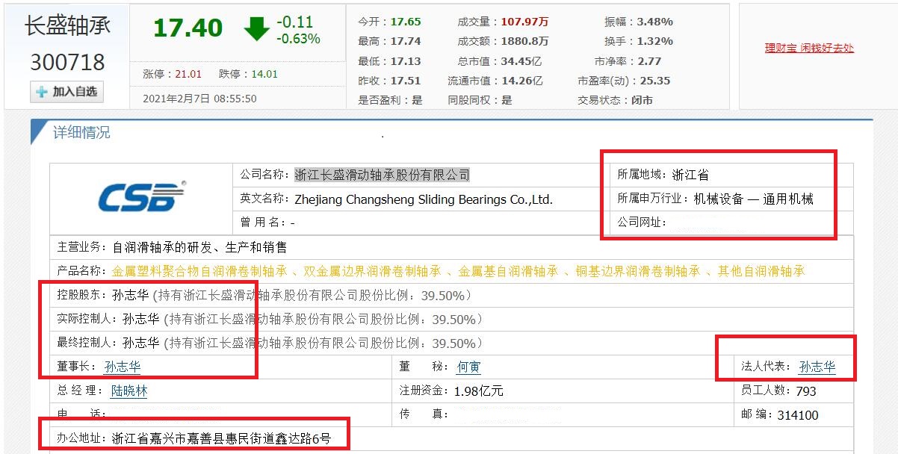Click 昨收 value 17.51
The image size is (898, 454).
(x=406, y=81)
